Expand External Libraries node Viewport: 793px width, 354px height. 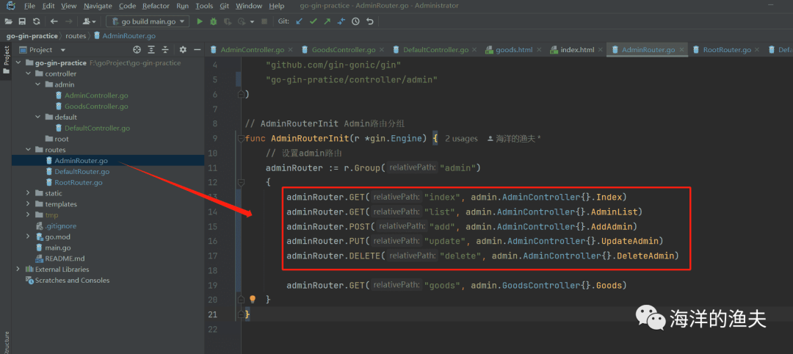18,269
